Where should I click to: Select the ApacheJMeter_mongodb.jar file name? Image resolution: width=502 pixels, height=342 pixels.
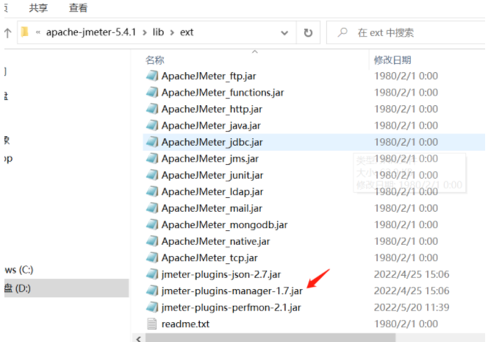pyautogui.click(x=224, y=225)
